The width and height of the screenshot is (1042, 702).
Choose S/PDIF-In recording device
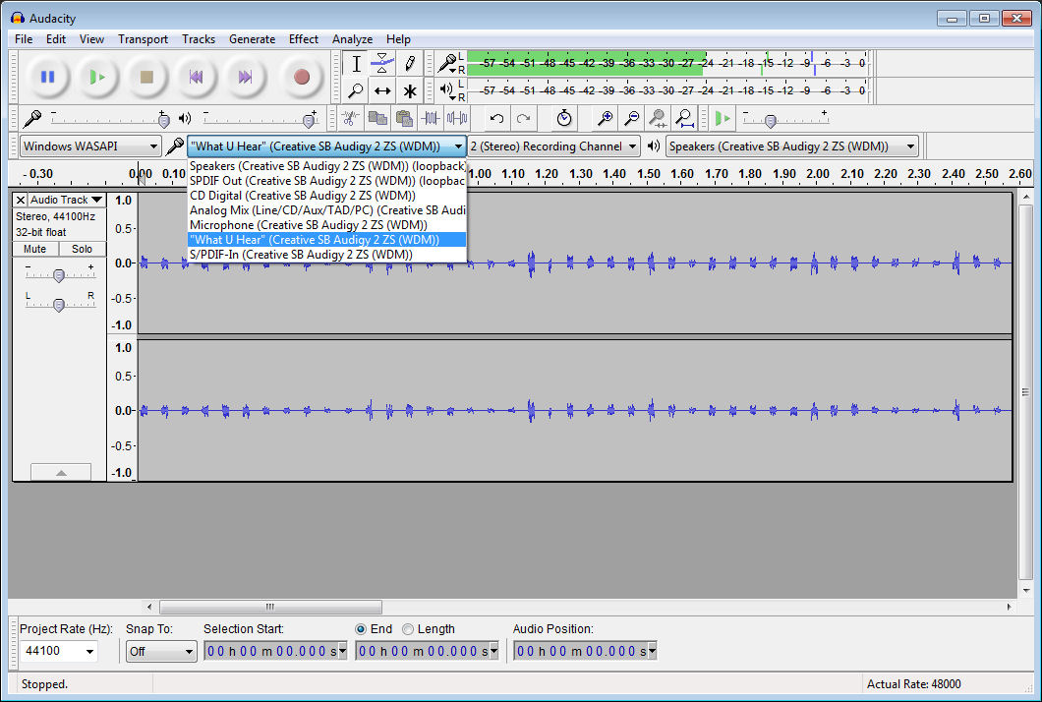click(327, 254)
